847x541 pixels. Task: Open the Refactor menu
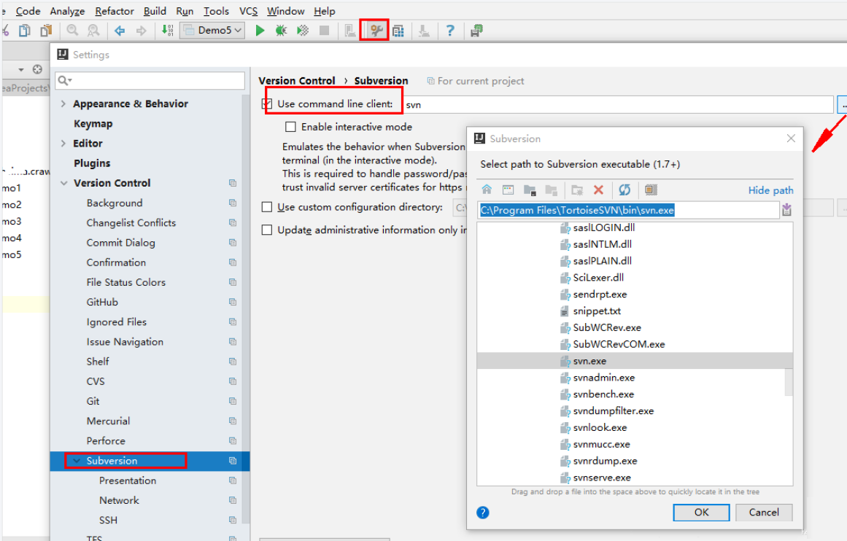tap(115, 11)
